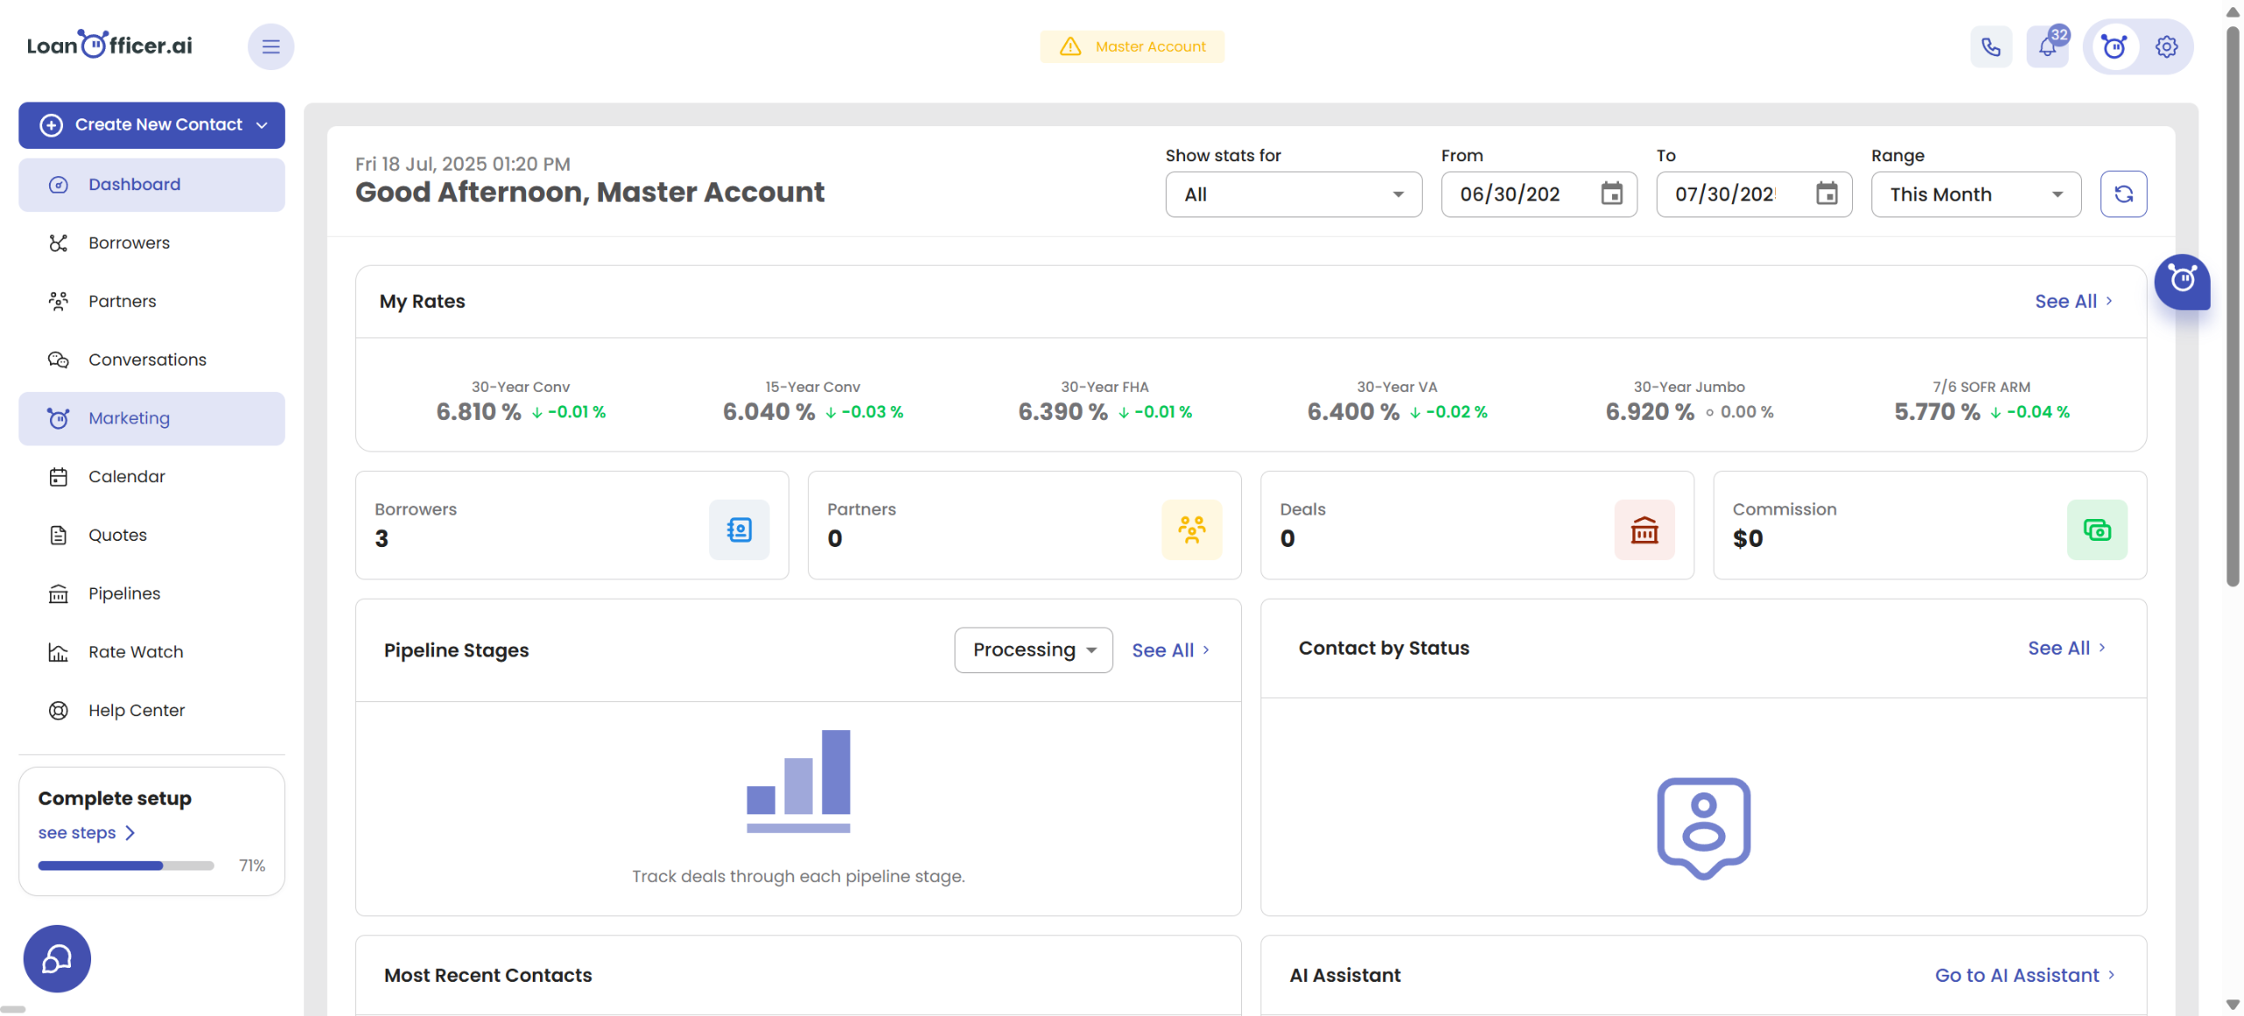Open notifications bell with 32 badge
Viewport: 2244px width, 1016px height.
point(2048,46)
